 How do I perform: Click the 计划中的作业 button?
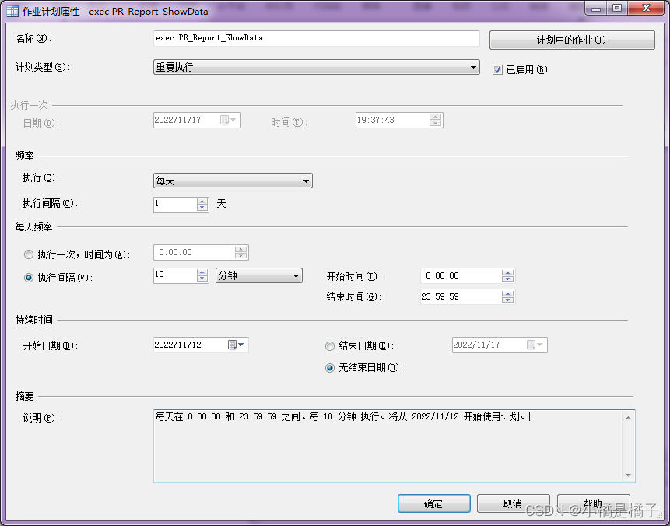(572, 40)
